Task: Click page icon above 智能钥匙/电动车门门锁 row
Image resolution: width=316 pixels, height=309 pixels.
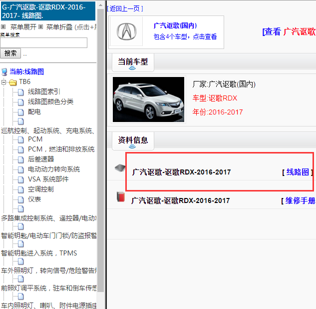Action: 21,226
